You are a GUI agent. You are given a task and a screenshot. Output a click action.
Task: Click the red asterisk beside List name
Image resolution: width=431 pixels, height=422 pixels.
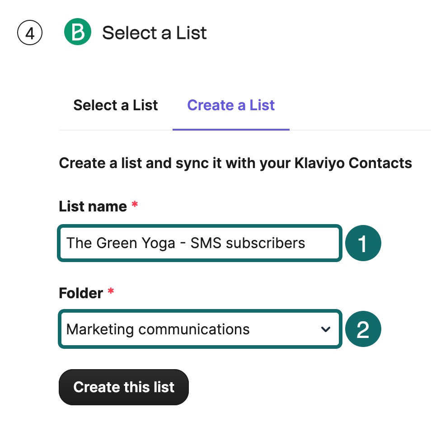(x=134, y=203)
